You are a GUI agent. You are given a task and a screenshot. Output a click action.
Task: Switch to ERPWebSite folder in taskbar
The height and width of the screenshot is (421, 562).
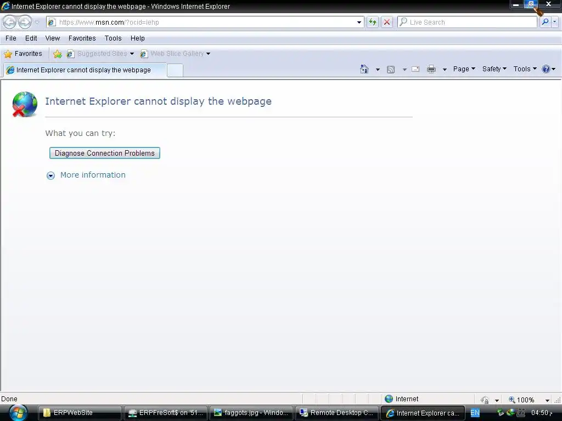tap(80, 413)
